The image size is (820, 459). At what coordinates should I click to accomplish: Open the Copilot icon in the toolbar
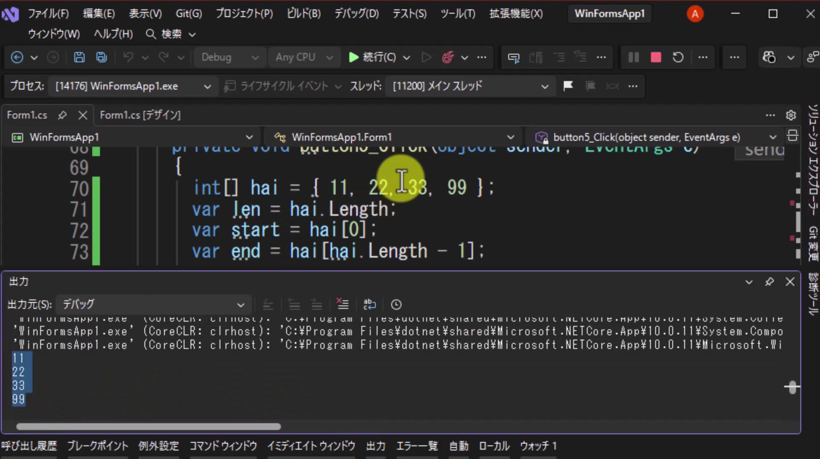769,57
